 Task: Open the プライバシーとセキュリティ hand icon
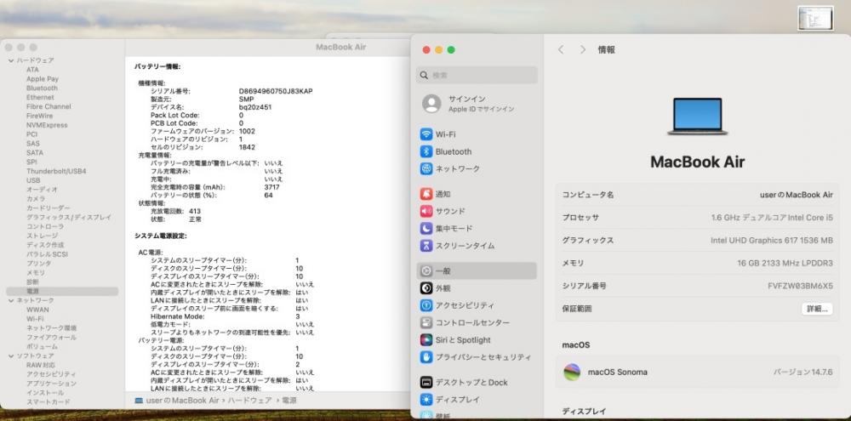(x=426, y=357)
